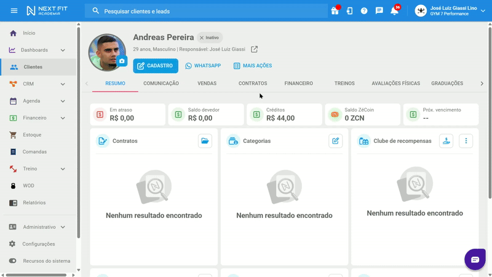Click the Em atraso money icon
Screen dimensions: 492x277
pos(100,114)
